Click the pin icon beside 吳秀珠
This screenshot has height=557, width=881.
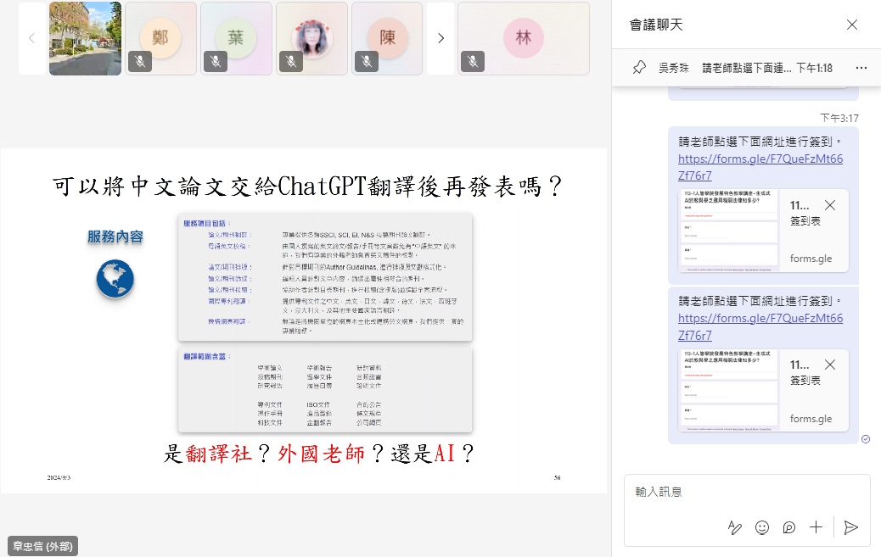[639, 68]
